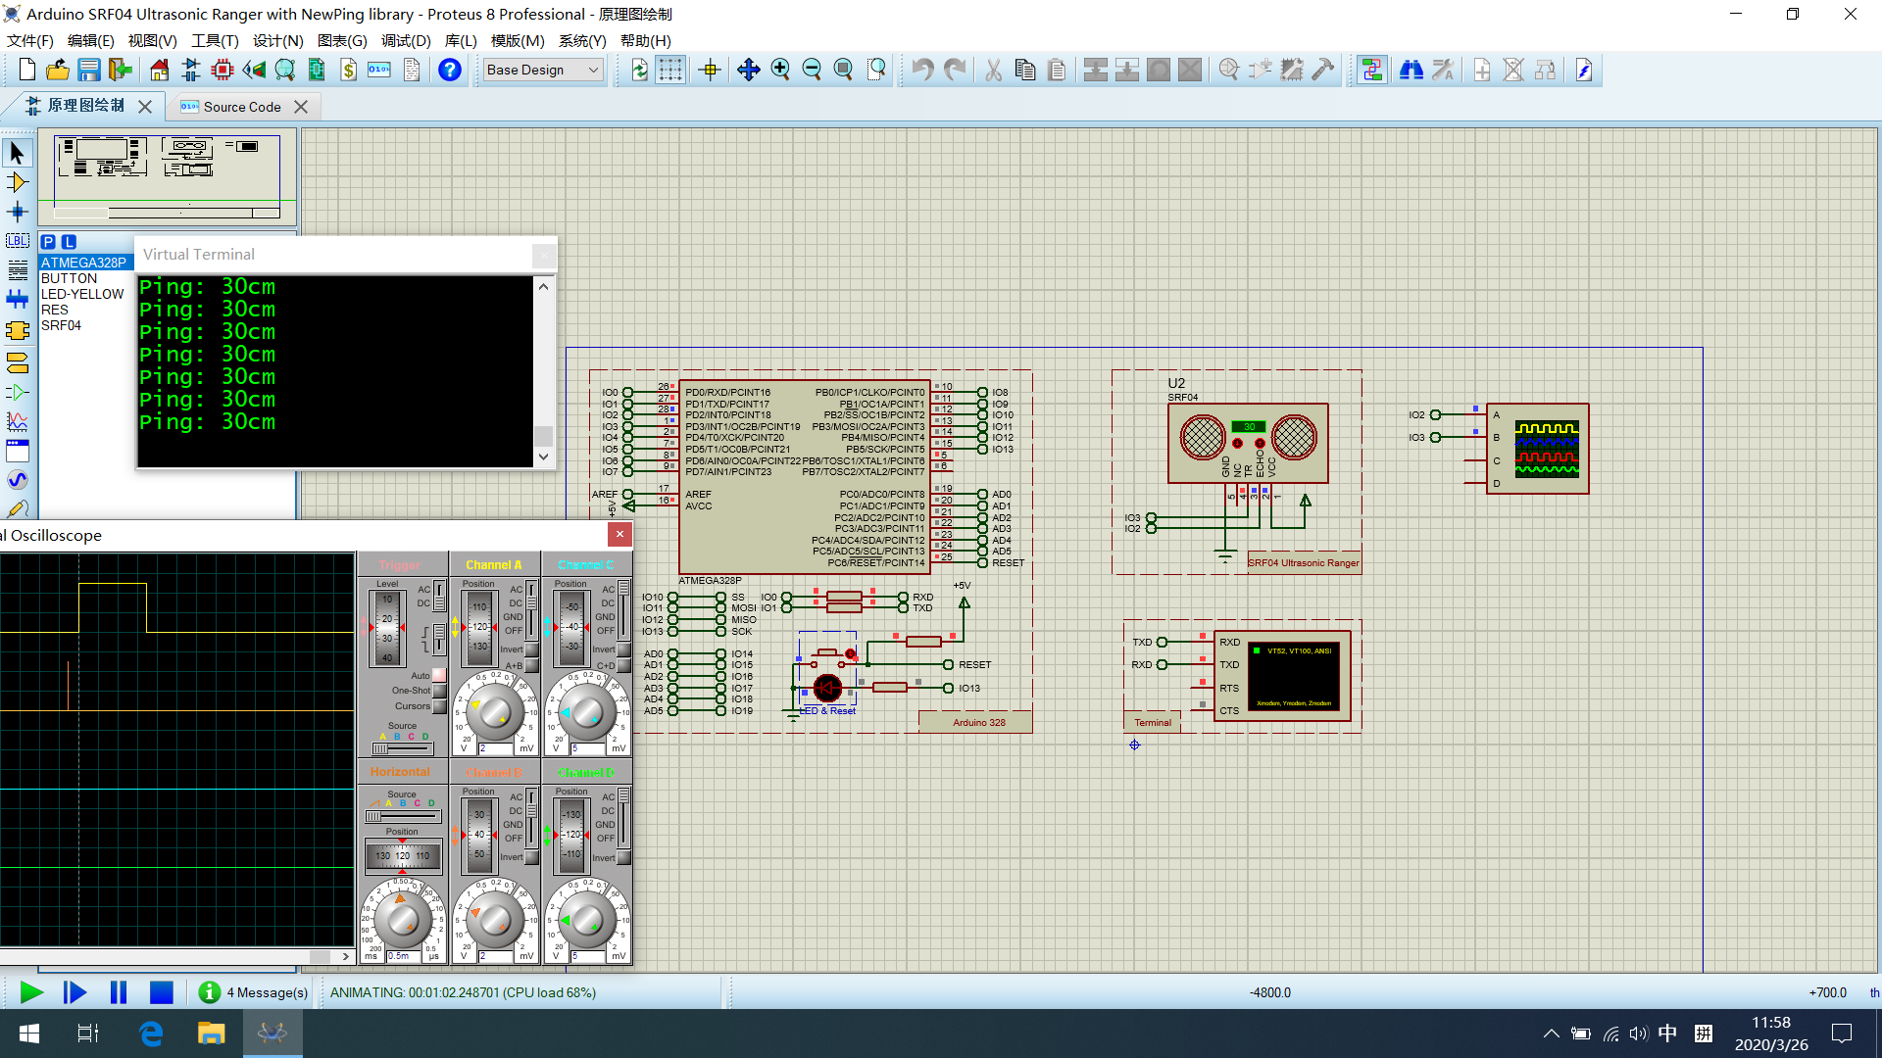Select the 原理图绘制 schematic tab

tap(85, 106)
